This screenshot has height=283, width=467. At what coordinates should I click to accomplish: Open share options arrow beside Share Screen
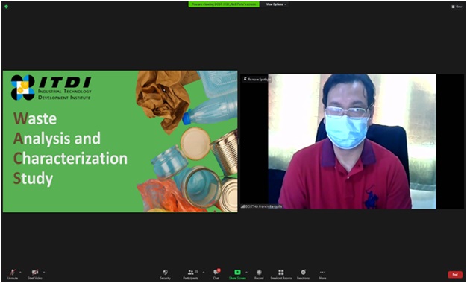point(246,272)
